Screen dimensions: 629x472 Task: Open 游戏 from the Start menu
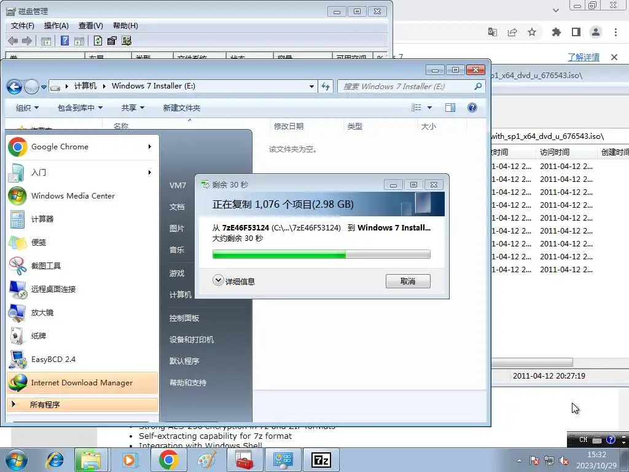177,273
